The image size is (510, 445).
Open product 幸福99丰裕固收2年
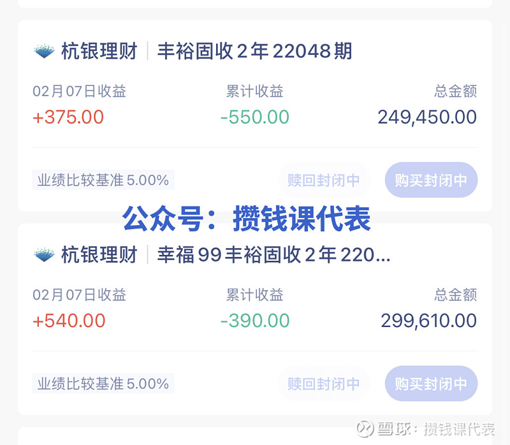tap(273, 255)
